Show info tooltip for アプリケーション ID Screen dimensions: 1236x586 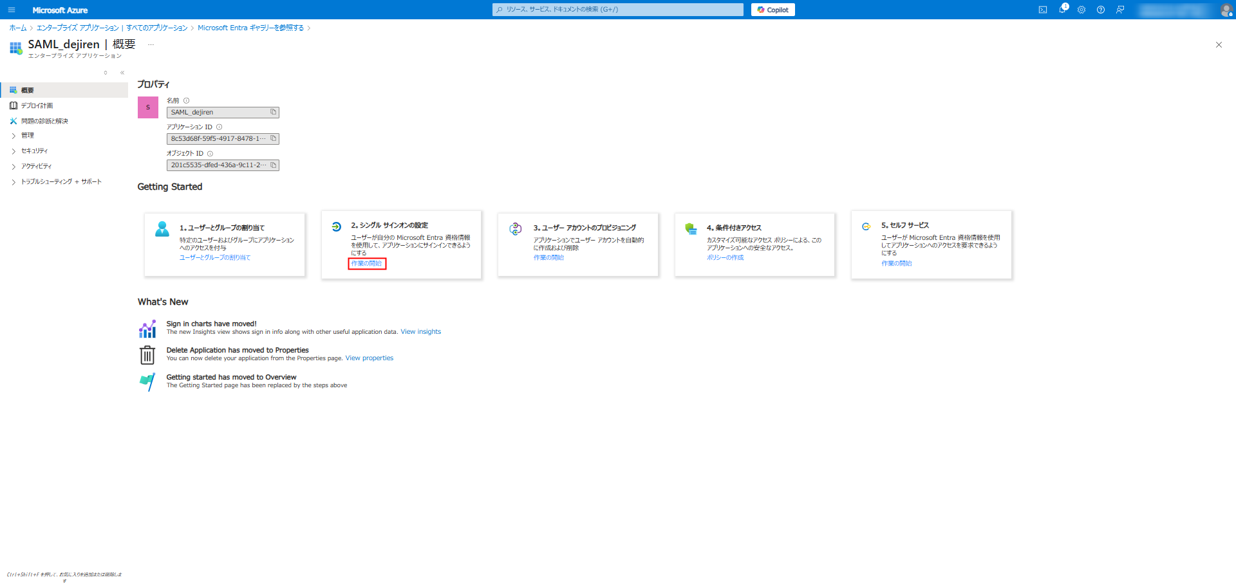219,127
